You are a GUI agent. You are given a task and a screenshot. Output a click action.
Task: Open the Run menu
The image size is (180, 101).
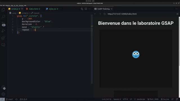pyautogui.click(x=17, y=5)
